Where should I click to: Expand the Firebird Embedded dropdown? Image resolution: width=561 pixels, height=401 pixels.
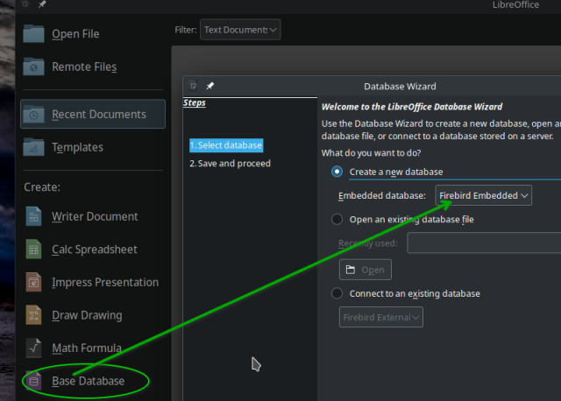click(484, 196)
